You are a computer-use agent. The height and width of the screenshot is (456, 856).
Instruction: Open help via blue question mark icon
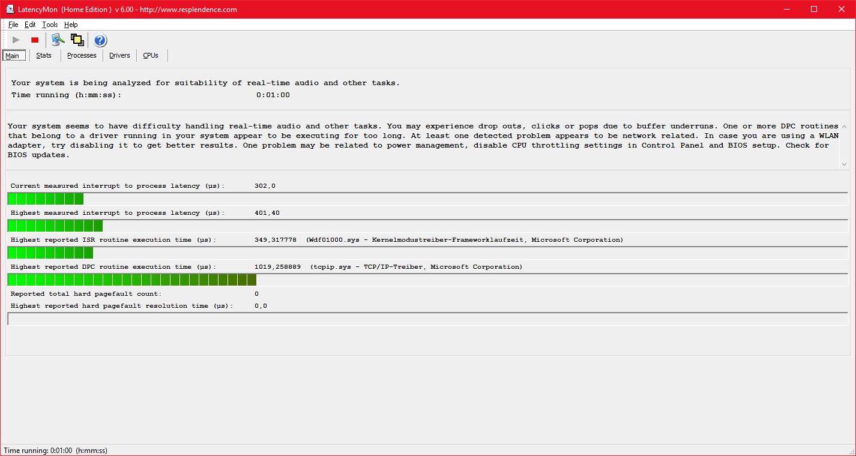click(x=100, y=40)
